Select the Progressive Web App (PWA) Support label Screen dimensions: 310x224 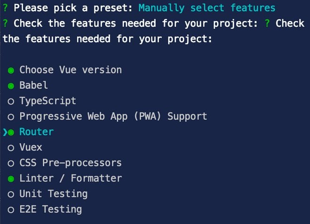click(x=113, y=117)
